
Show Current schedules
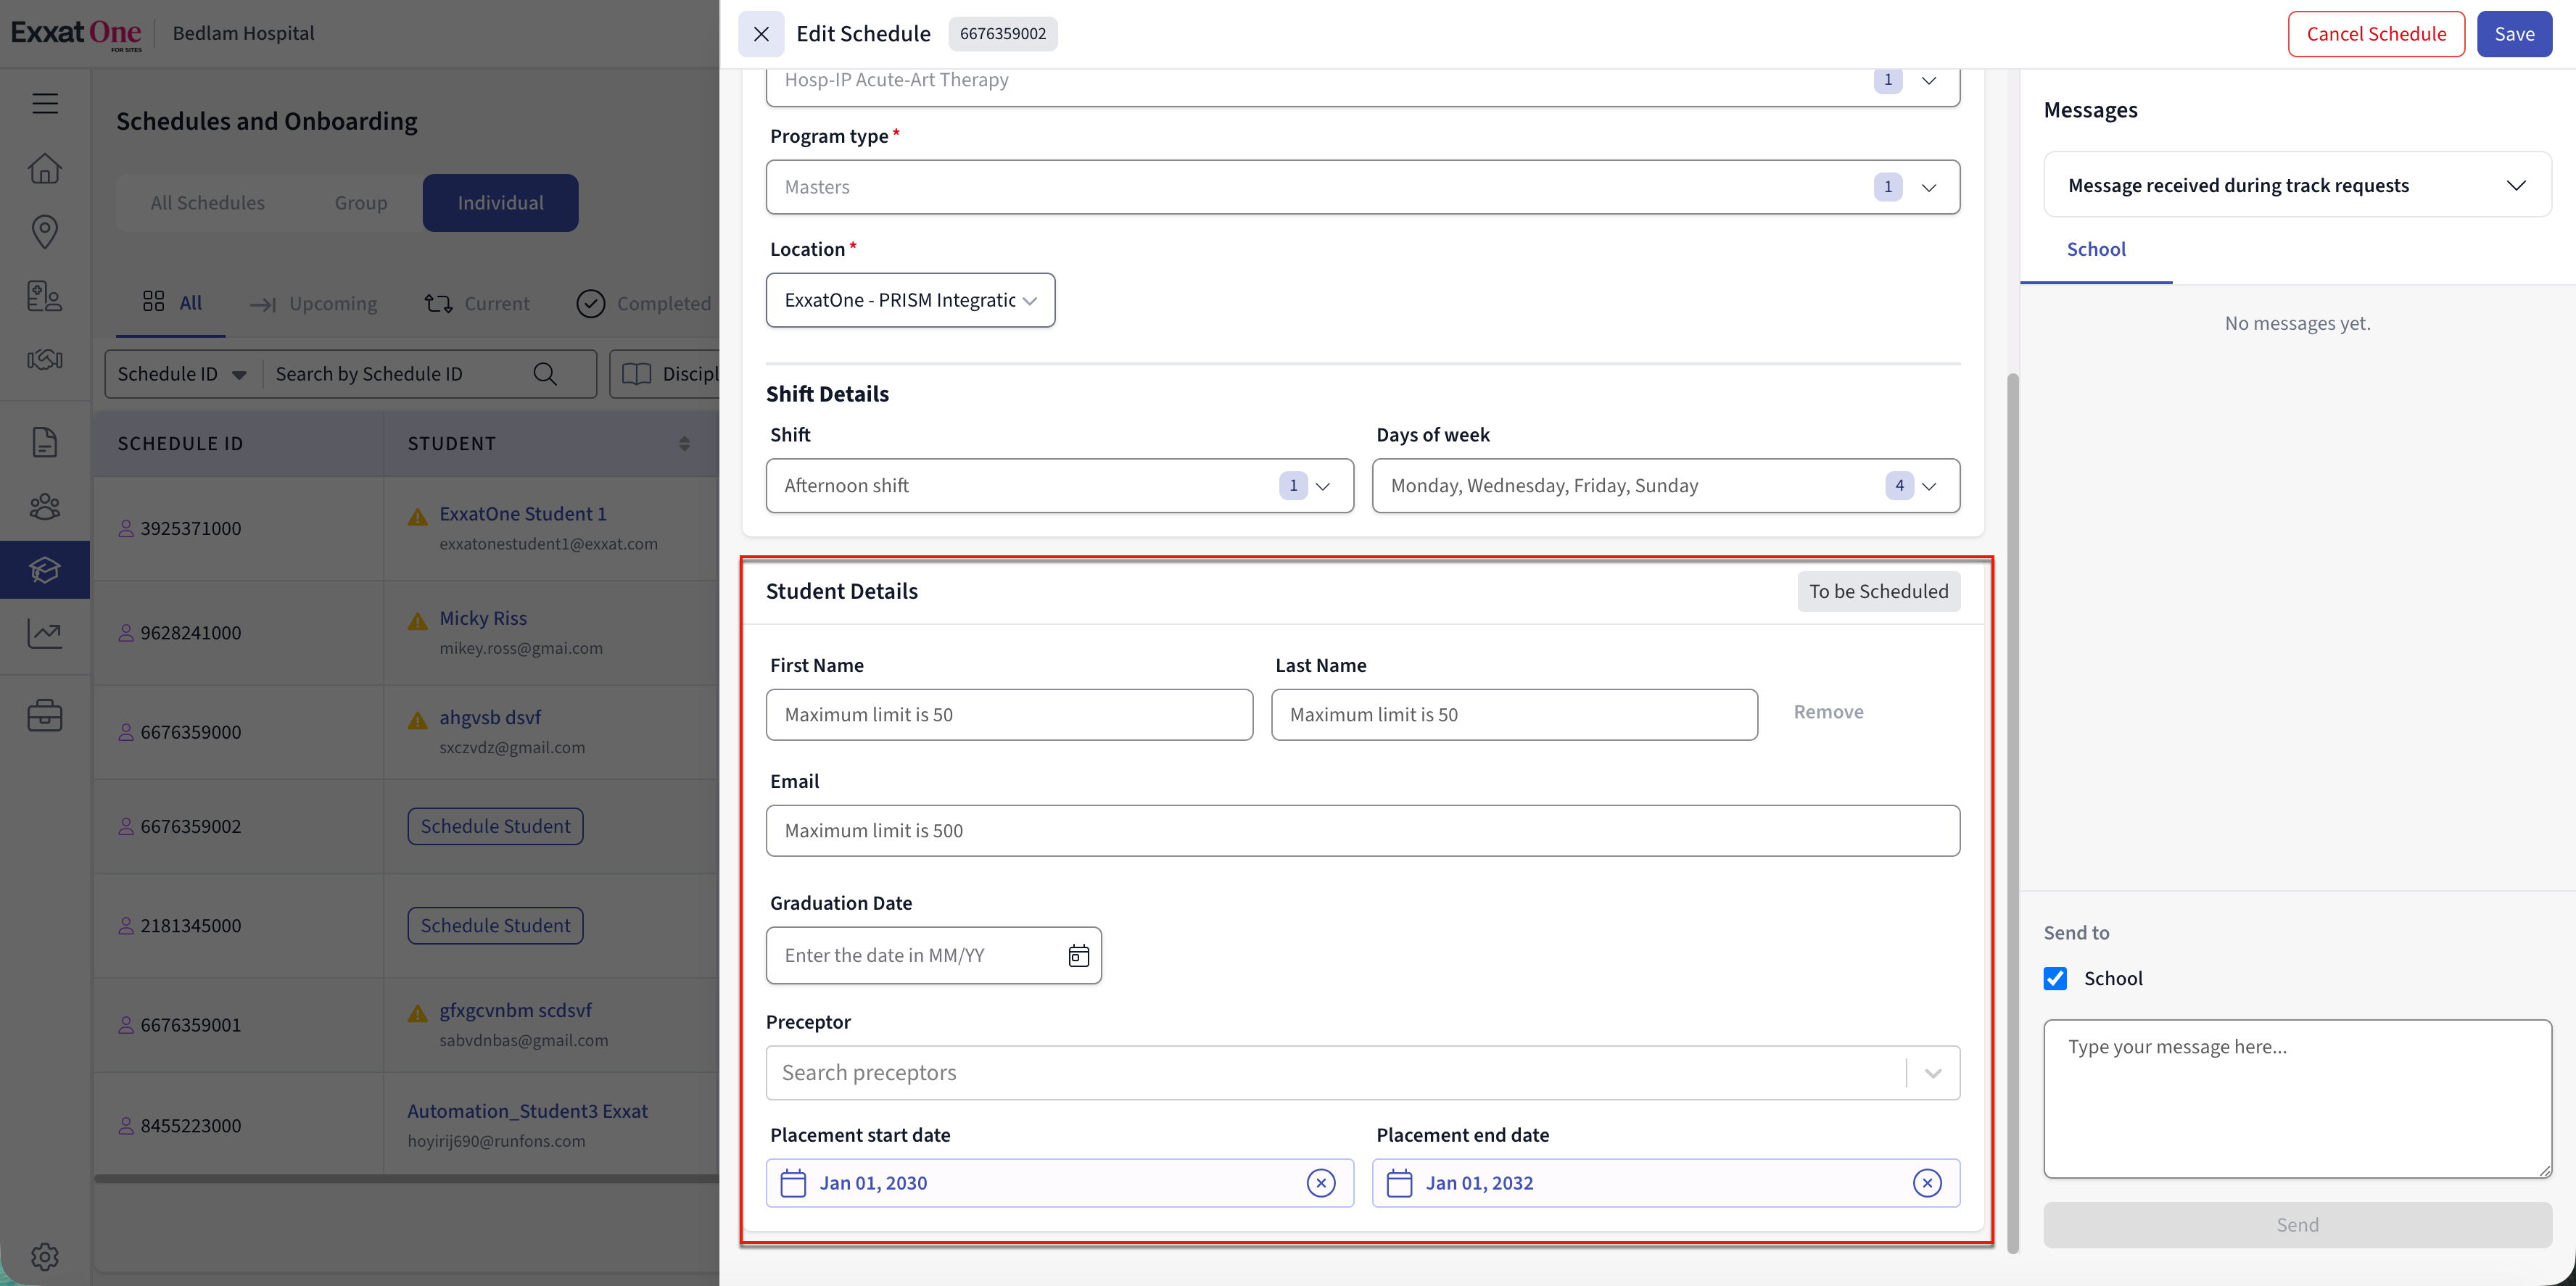pos(477,304)
